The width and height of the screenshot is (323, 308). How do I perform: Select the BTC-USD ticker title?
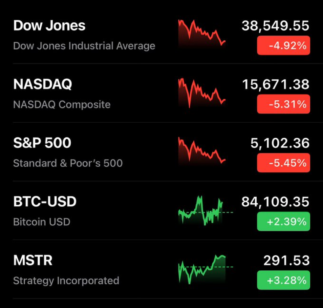pyautogui.click(x=45, y=201)
